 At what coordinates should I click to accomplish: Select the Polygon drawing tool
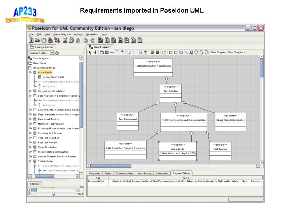click(x=196, y=52)
